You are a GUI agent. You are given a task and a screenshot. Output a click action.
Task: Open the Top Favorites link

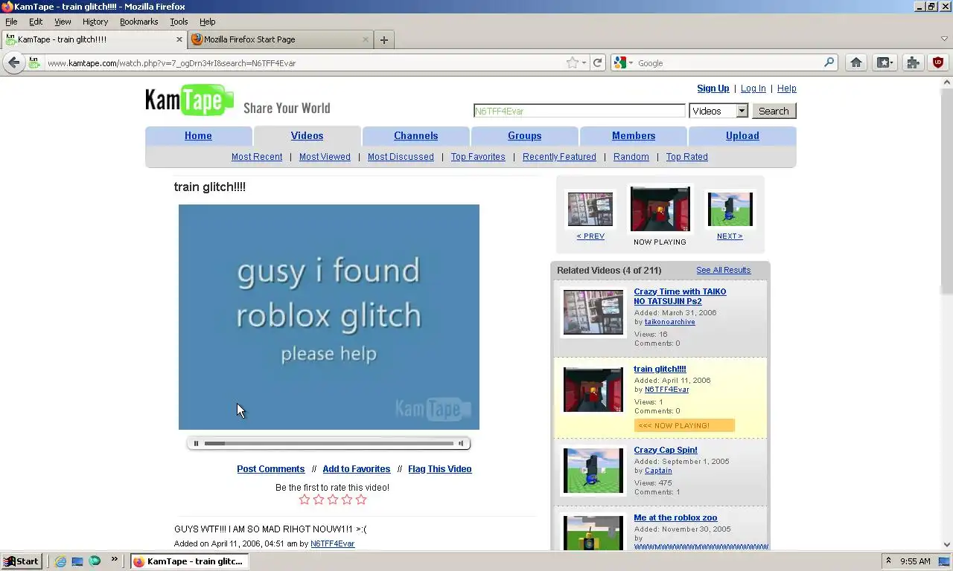pyautogui.click(x=478, y=157)
